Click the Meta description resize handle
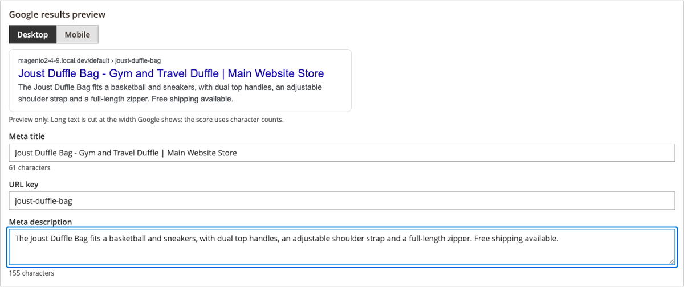The width and height of the screenshot is (684, 287). 671,261
